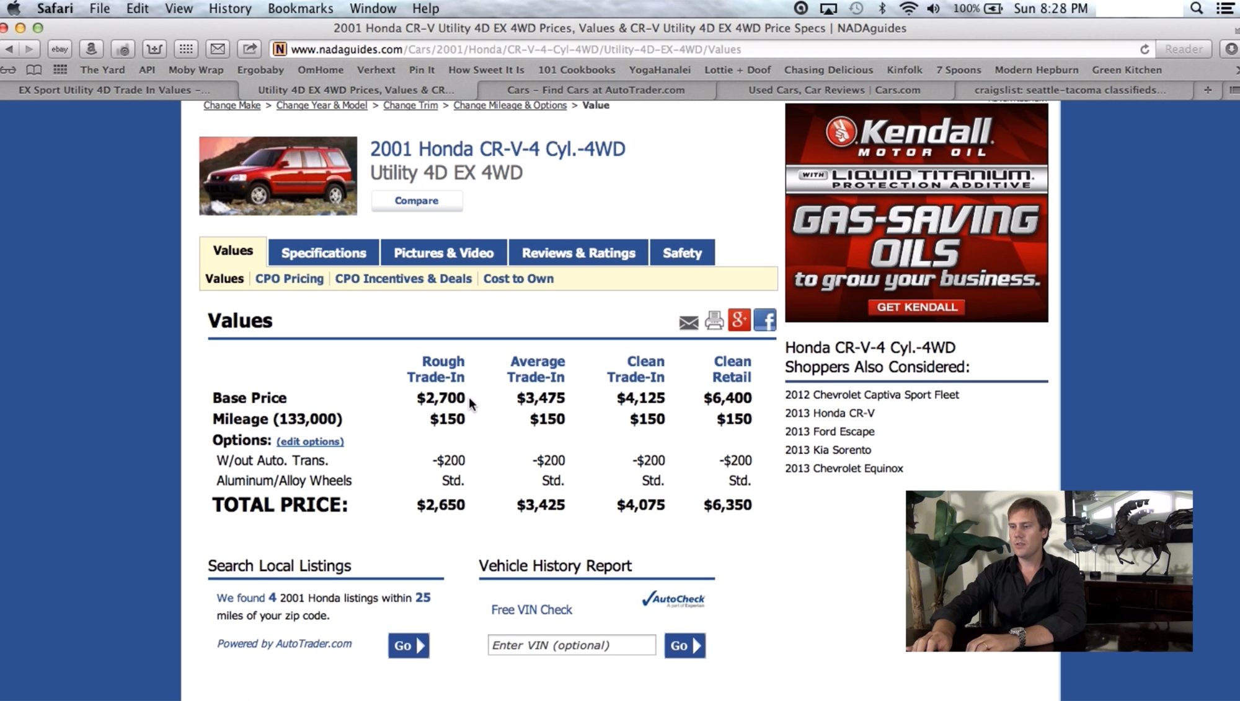The height and width of the screenshot is (701, 1240).
Task: Click the edit options link
Action: (310, 442)
